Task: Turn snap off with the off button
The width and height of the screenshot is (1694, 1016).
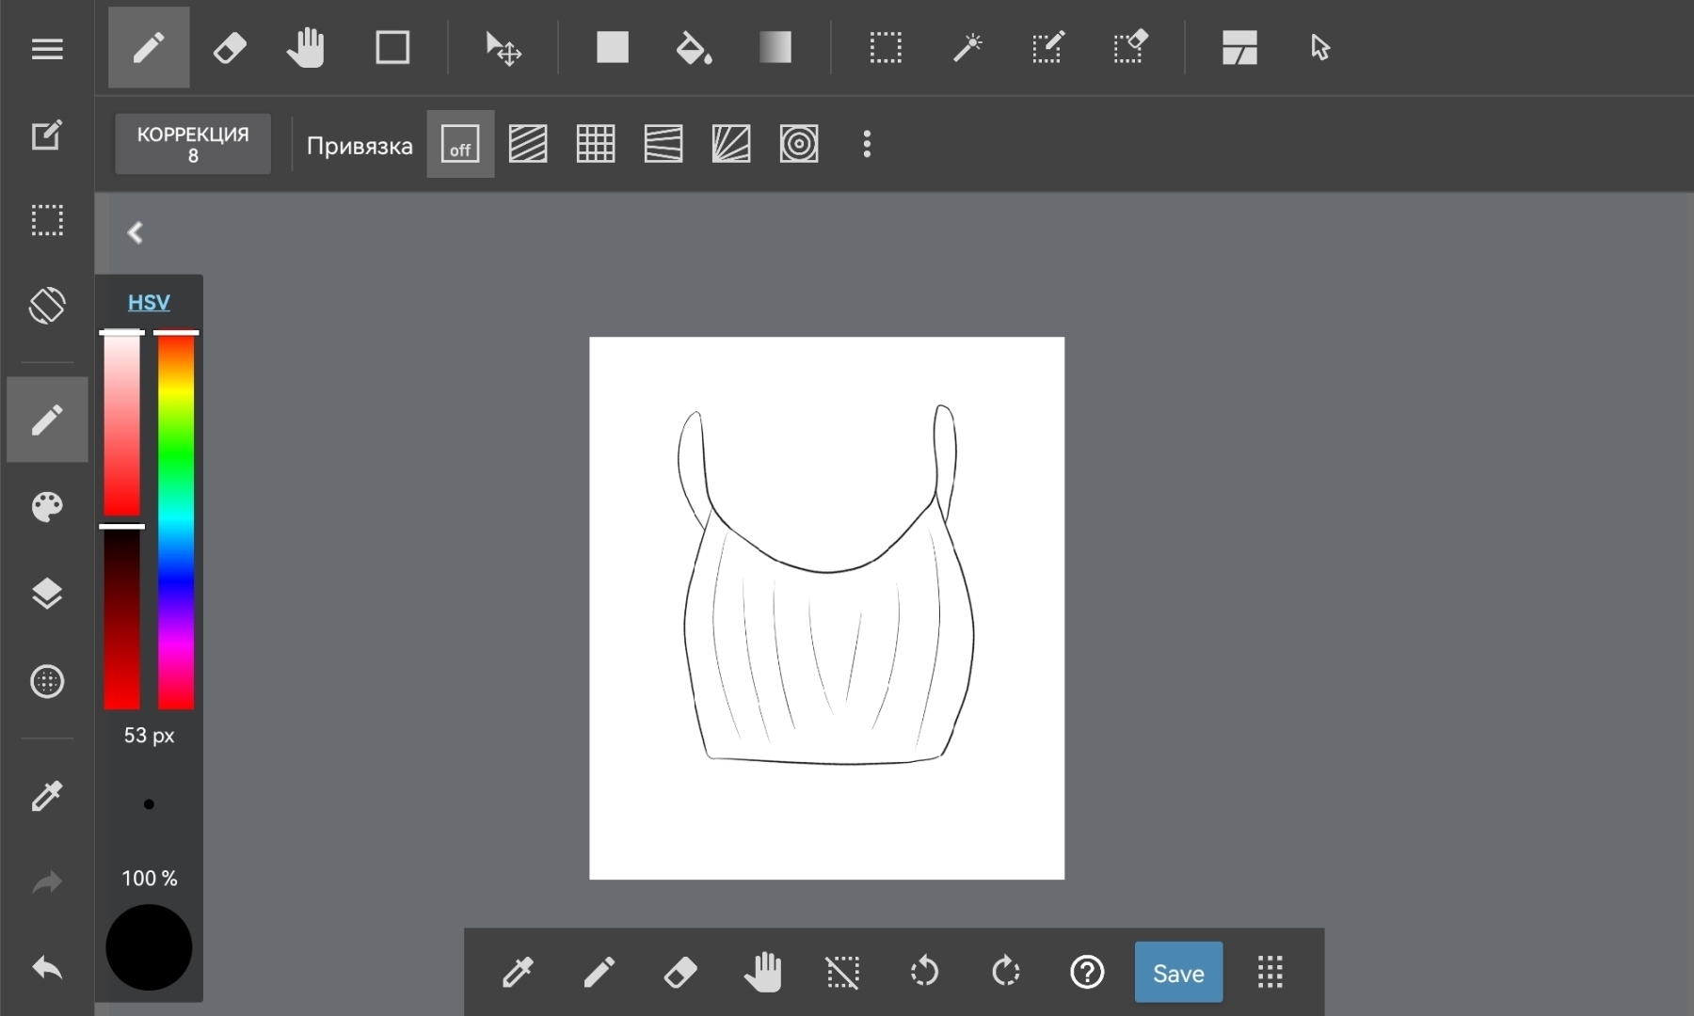Action: (460, 145)
